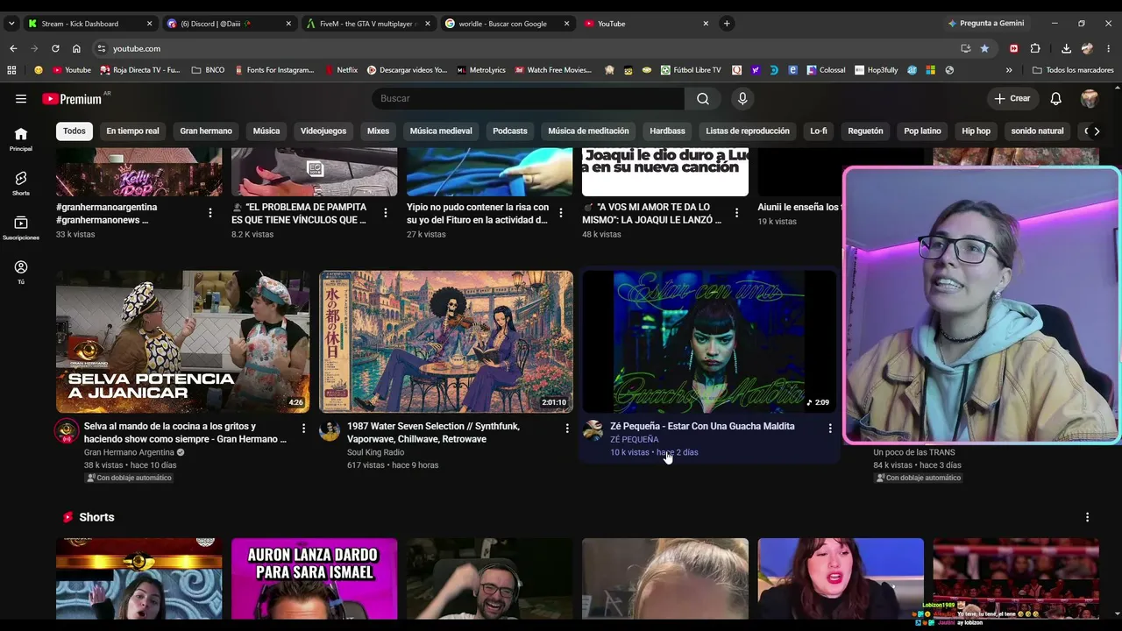Open options for the Yipio short
The image size is (1122, 631).
[560, 212]
